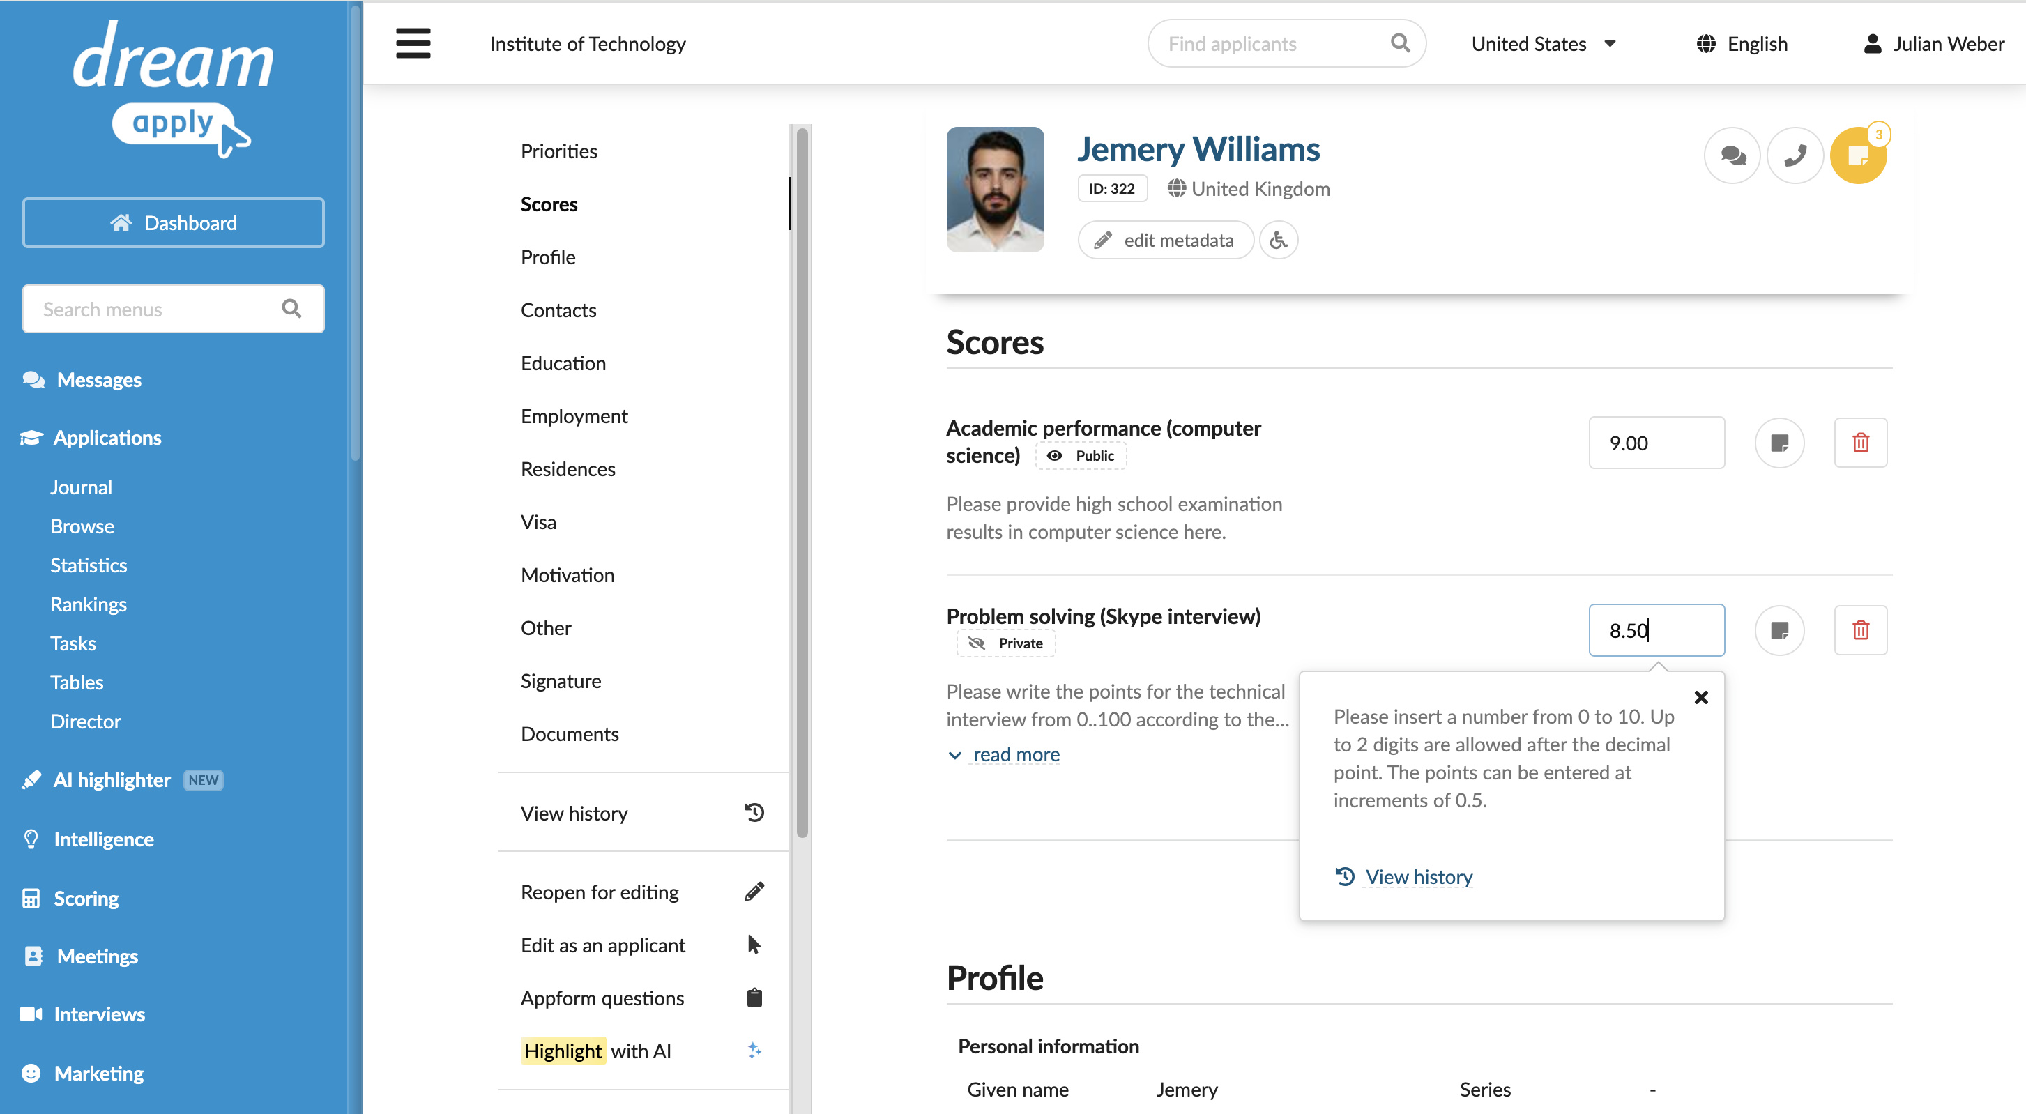Click the section menu vertical scrollbar
The height and width of the screenshot is (1114, 2026).
click(x=802, y=481)
